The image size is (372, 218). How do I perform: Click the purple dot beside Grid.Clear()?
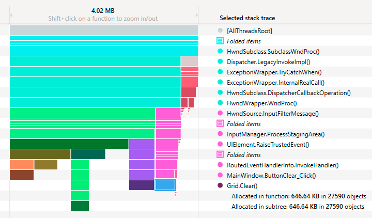(220, 186)
